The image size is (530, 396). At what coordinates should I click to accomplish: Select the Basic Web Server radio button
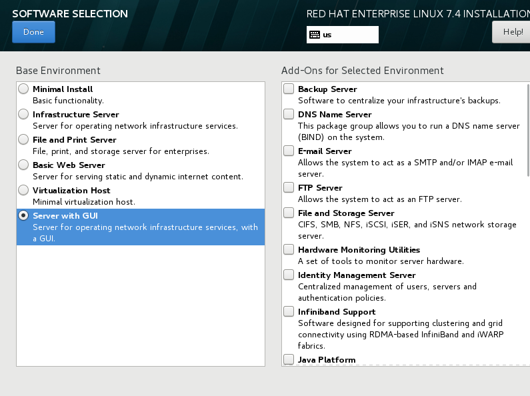point(23,165)
